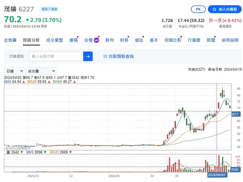Click the PK compare button
This screenshot has width=243, height=182.
[x=198, y=9]
